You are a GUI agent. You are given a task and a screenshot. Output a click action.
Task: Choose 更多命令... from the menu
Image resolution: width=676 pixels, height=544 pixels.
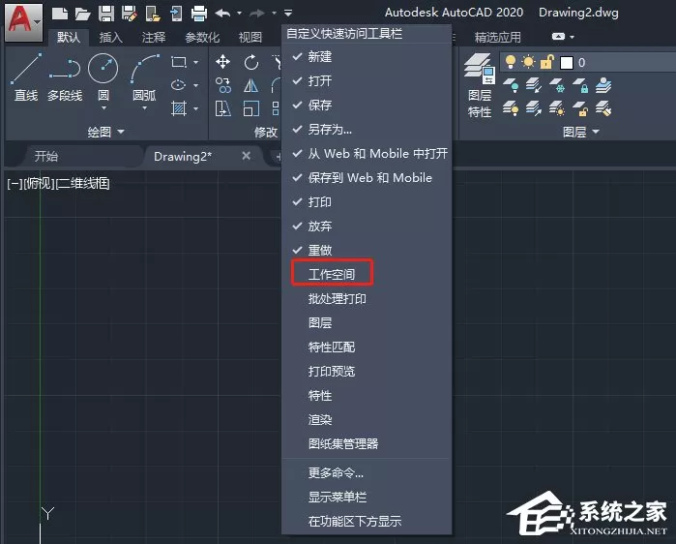click(336, 472)
